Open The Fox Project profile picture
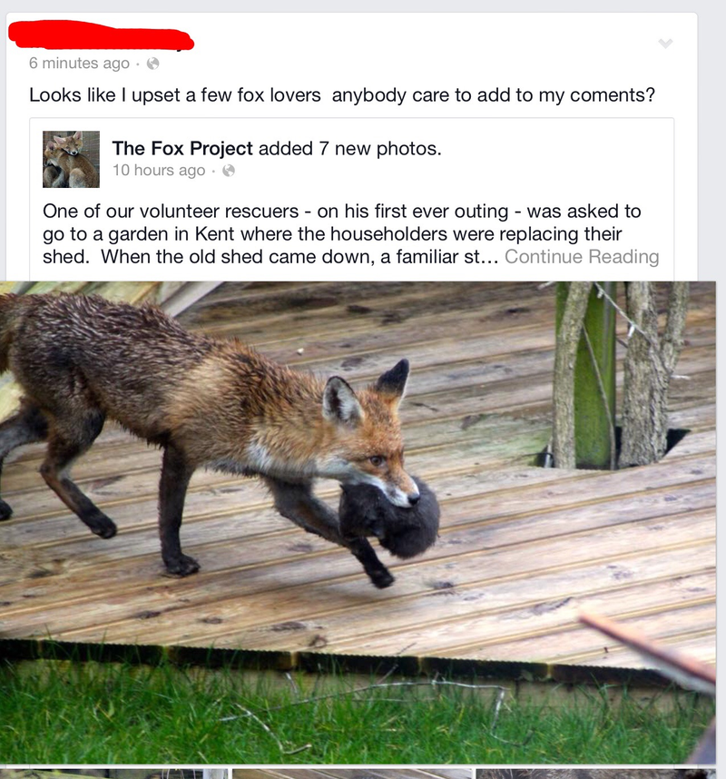The width and height of the screenshot is (726, 779). click(71, 160)
